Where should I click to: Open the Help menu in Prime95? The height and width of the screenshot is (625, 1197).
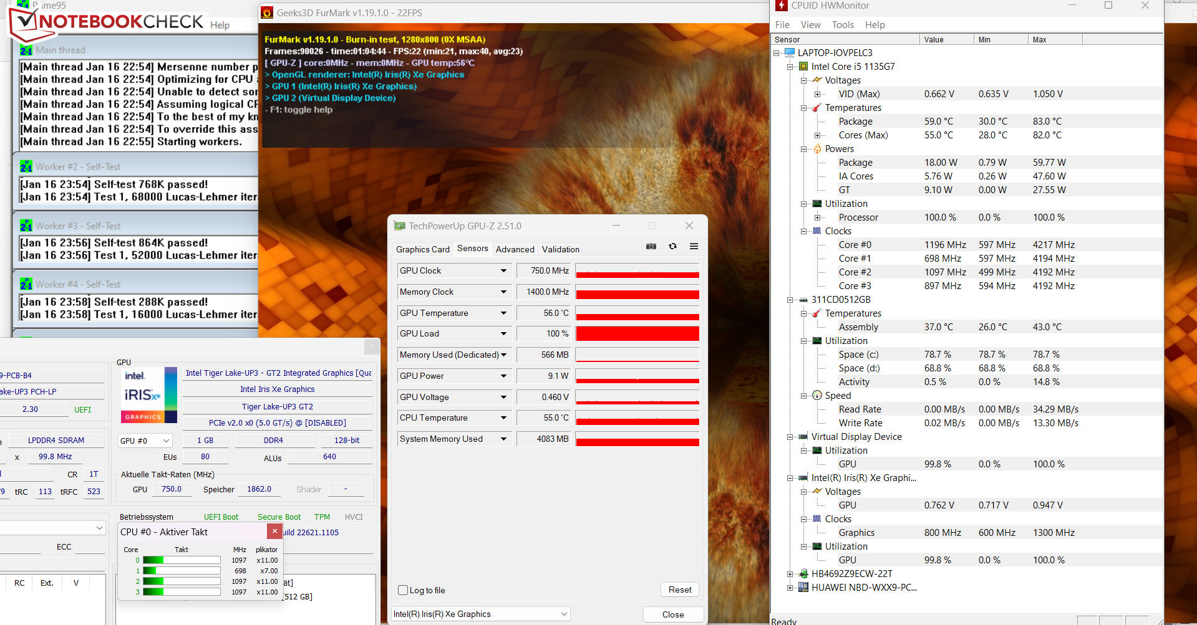(x=220, y=25)
